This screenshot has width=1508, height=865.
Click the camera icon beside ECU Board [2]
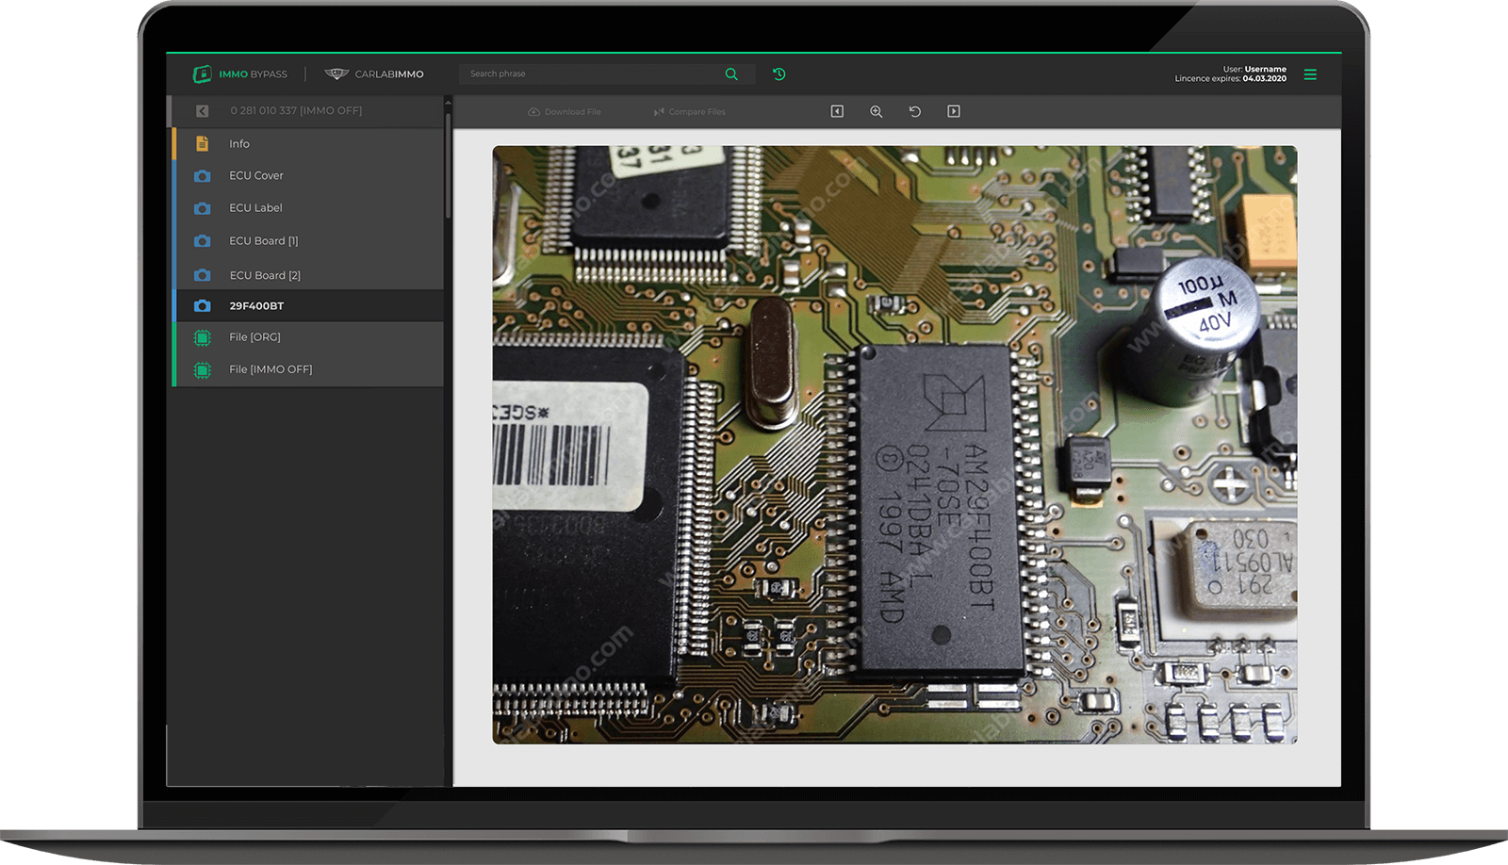tap(202, 275)
